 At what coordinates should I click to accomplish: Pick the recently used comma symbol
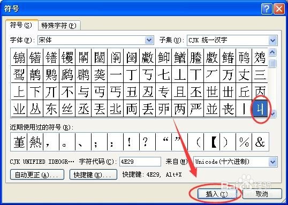51,142
